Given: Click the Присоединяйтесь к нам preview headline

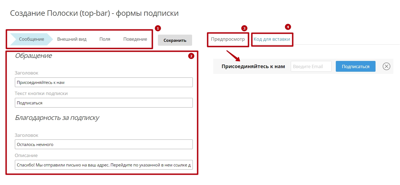Looking at the screenshot, I should 253,66.
